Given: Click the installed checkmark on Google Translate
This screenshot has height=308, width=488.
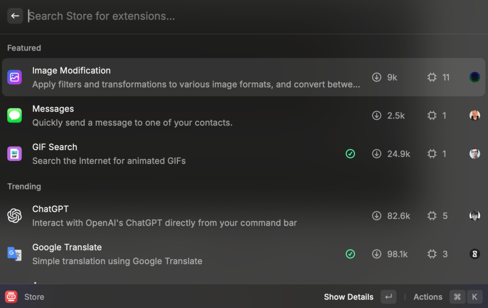Looking at the screenshot, I should (x=350, y=254).
